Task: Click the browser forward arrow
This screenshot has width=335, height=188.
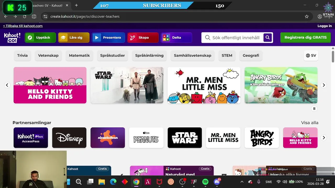Action: (15, 16)
